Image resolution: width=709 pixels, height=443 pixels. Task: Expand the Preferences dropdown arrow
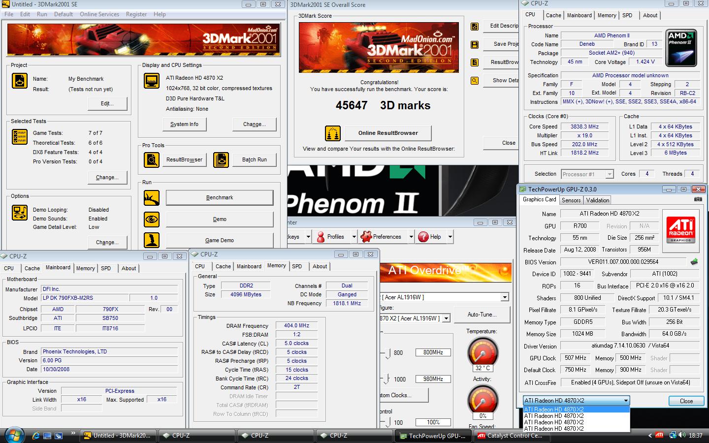coord(411,237)
